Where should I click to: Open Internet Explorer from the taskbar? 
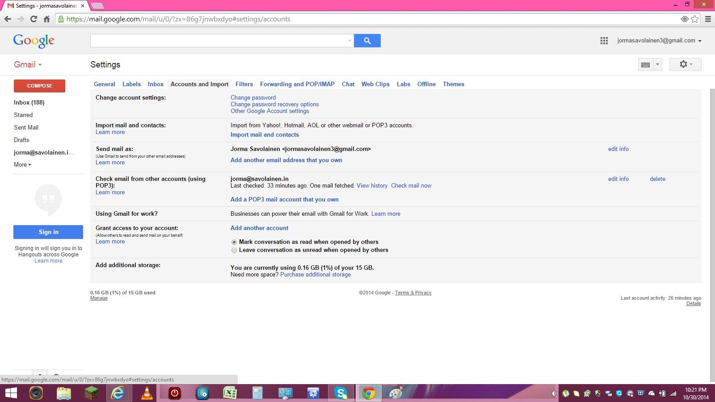(118, 393)
